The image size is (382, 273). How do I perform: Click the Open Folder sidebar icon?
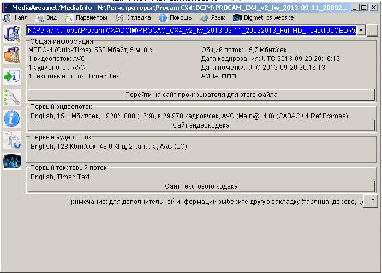pyautogui.click(x=11, y=54)
